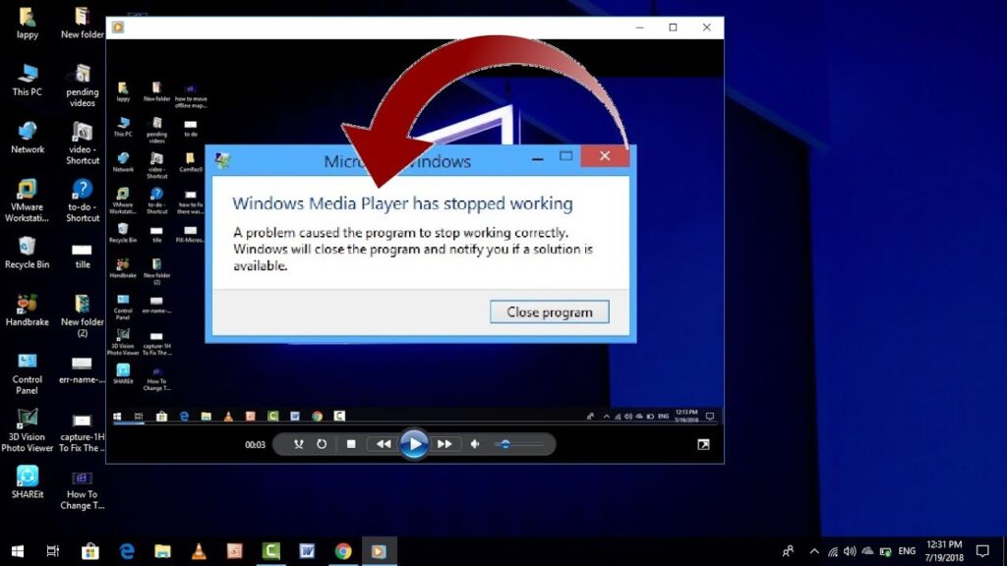Click the Close program button in the error dialog
The width and height of the screenshot is (1007, 566).
tap(550, 311)
